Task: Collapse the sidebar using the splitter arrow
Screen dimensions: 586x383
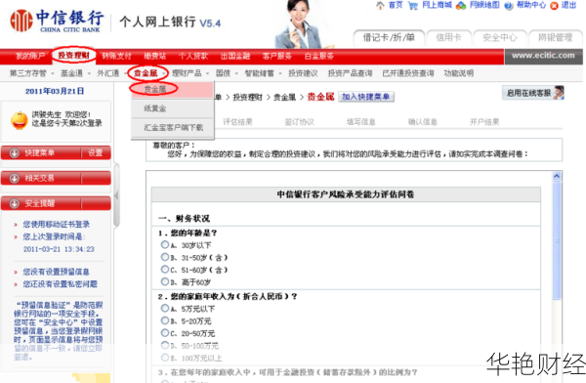Action: point(116,195)
